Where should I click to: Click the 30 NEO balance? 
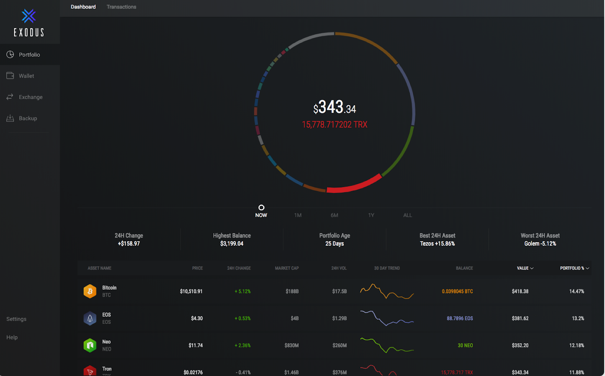tap(465, 346)
